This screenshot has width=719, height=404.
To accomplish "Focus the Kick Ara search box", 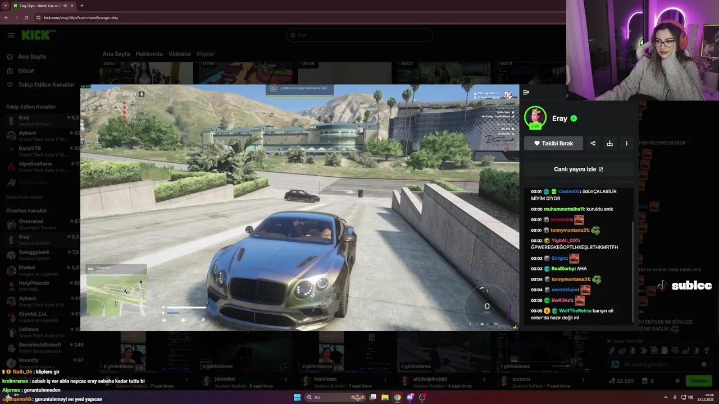I will point(359,35).
